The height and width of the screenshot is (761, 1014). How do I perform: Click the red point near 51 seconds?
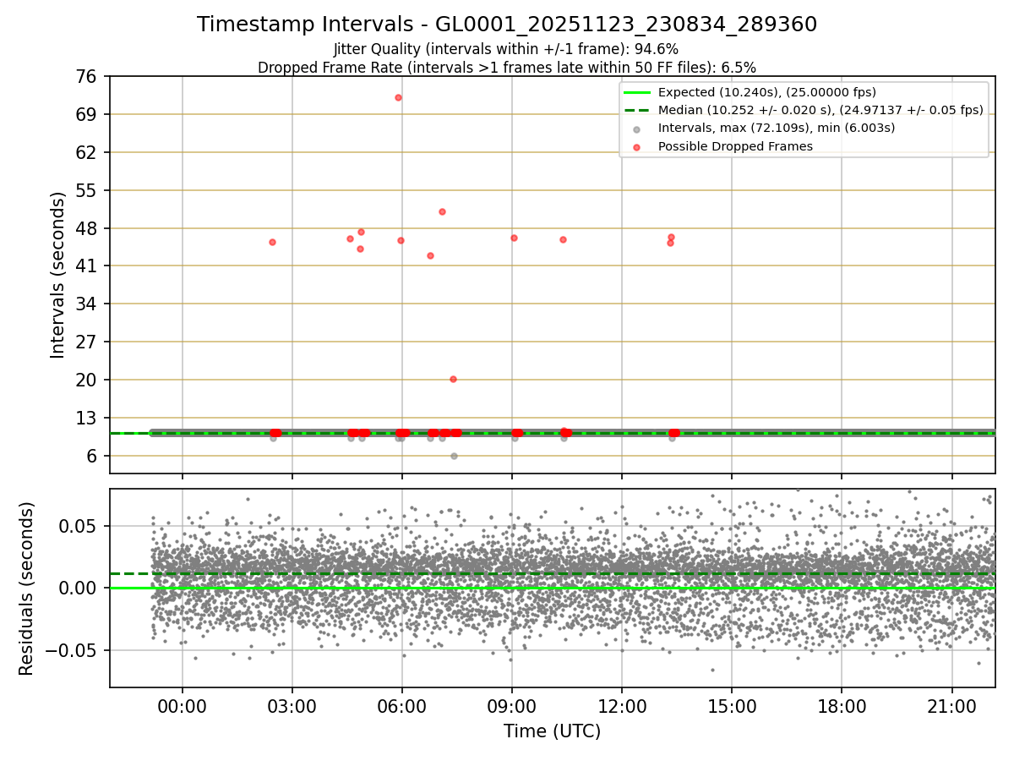click(x=442, y=211)
